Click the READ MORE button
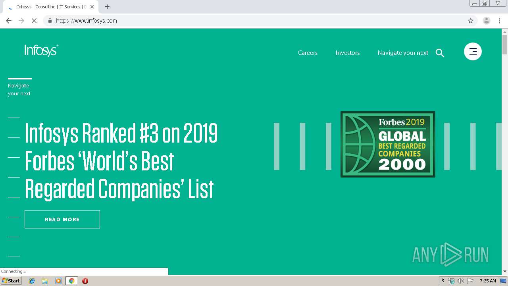This screenshot has height=286, width=508. (62, 219)
